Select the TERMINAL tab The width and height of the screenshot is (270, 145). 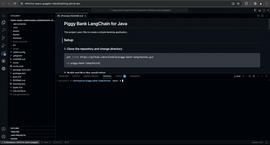click(x=107, y=76)
